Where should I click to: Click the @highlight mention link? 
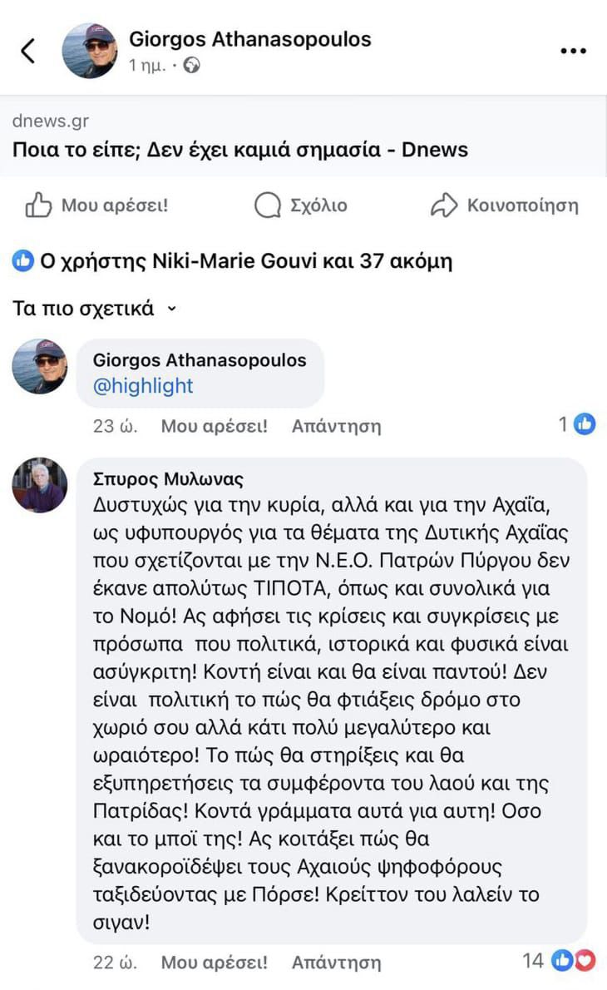tap(143, 385)
